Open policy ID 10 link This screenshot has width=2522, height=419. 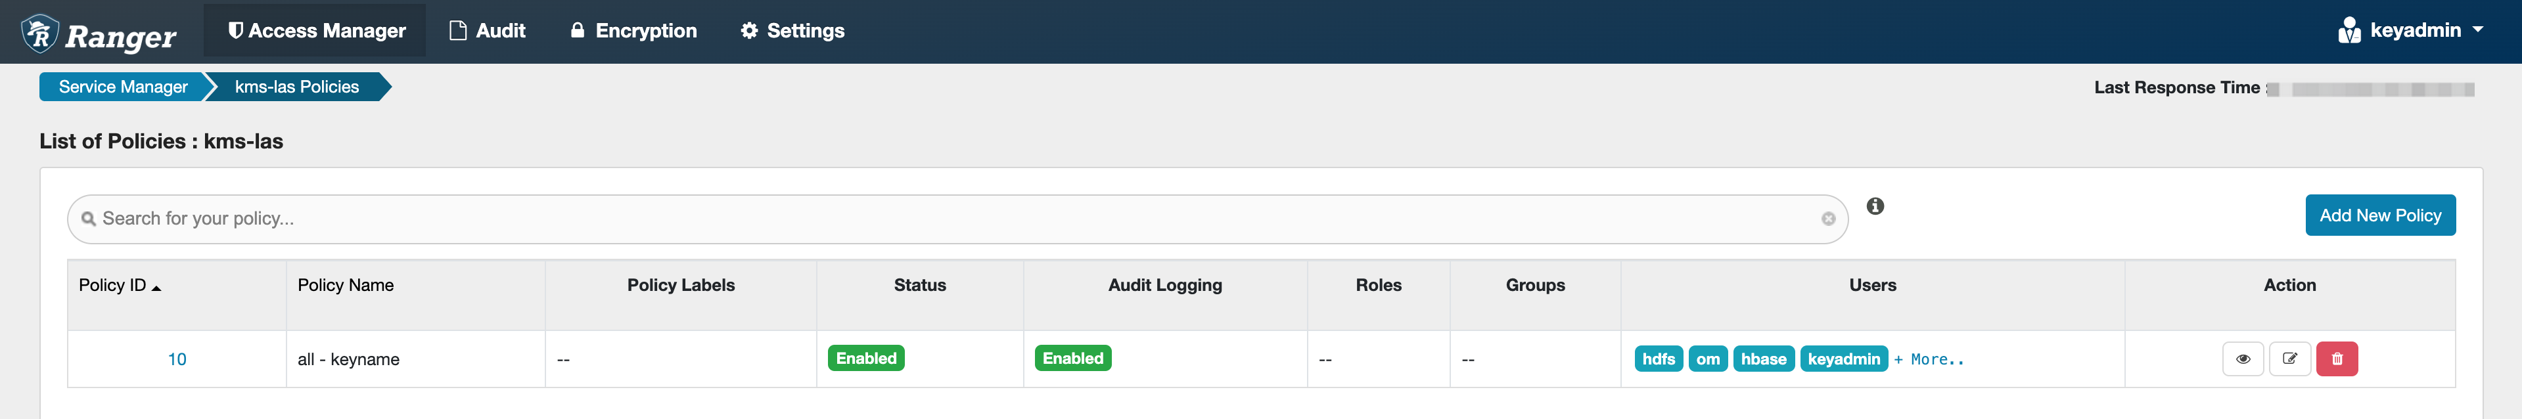177,359
